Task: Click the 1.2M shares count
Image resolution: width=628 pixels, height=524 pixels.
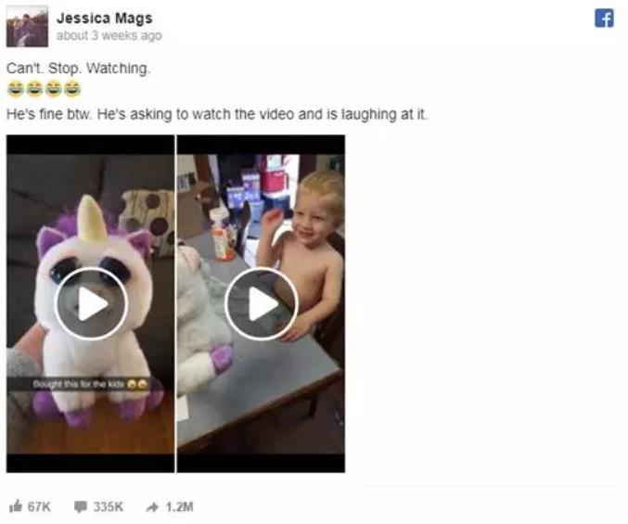Action: [179, 506]
